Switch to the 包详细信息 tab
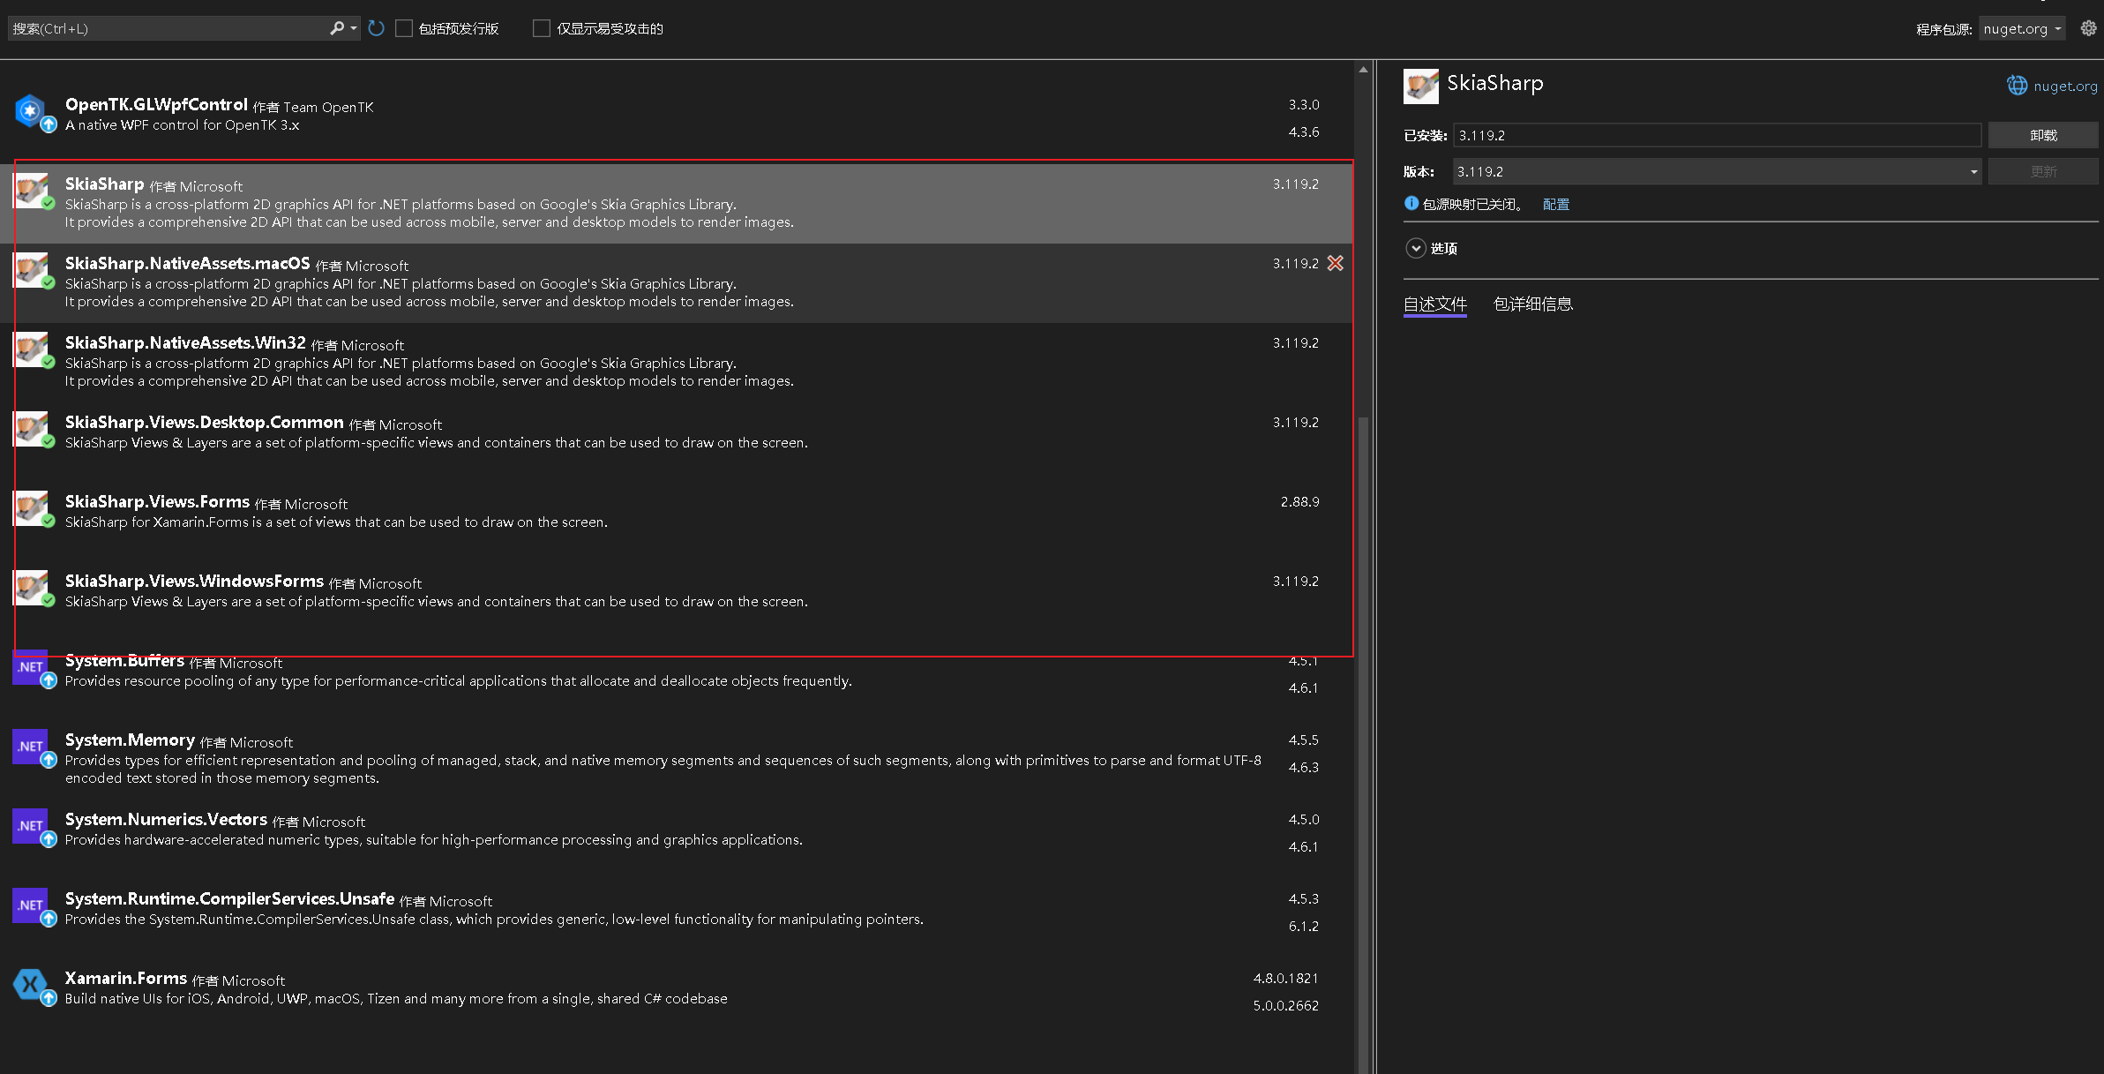2104x1074 pixels. click(x=1532, y=304)
